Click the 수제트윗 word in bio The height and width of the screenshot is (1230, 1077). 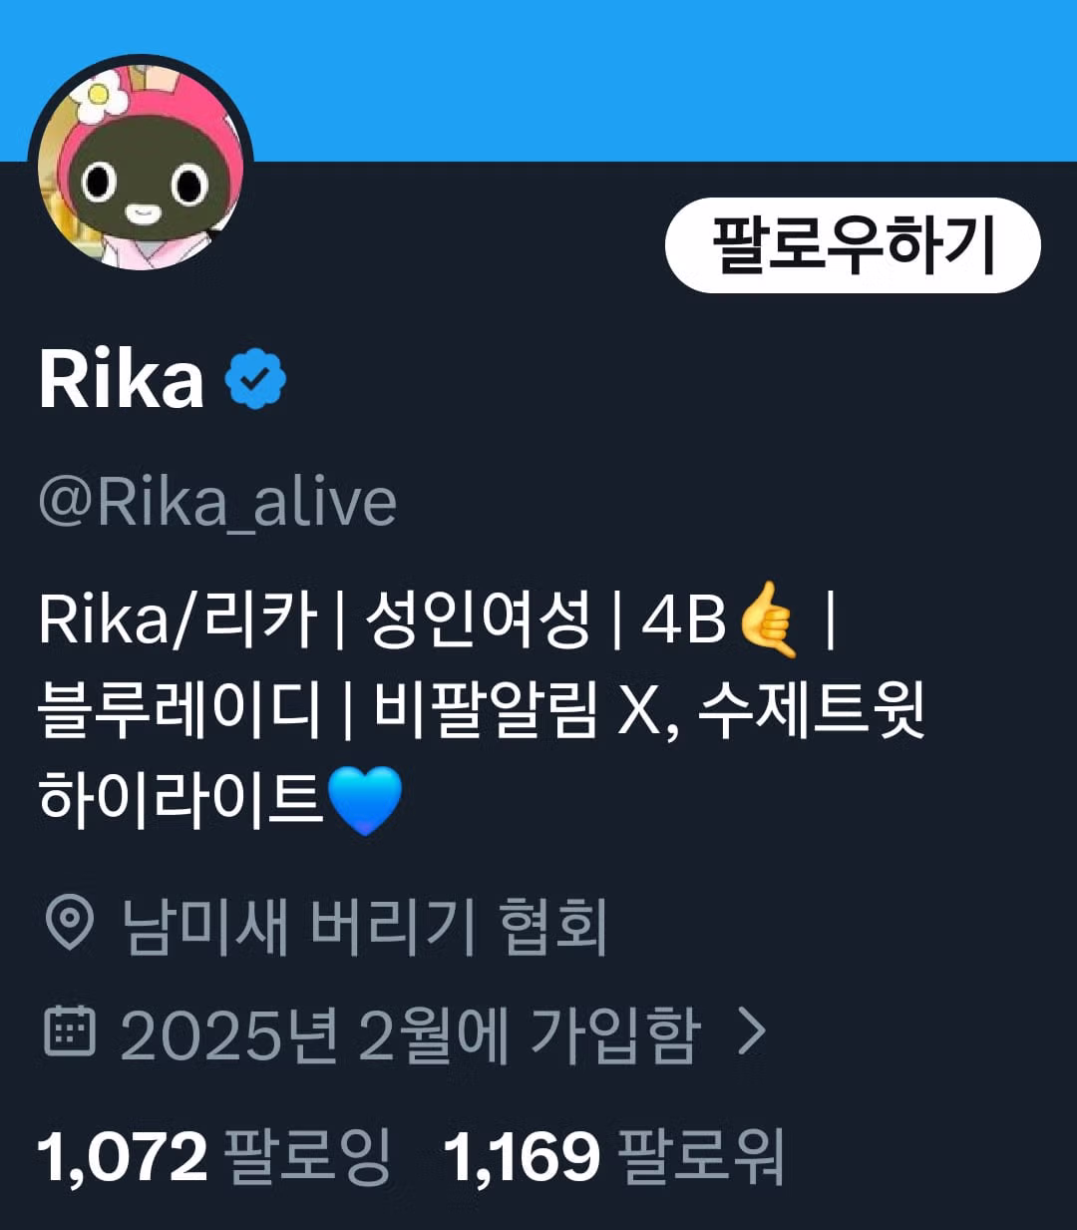coord(812,711)
